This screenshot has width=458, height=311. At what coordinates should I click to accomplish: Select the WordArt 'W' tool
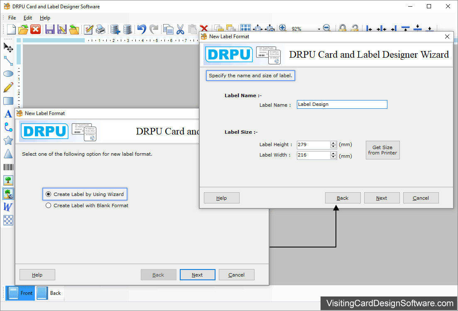[x=8, y=207]
